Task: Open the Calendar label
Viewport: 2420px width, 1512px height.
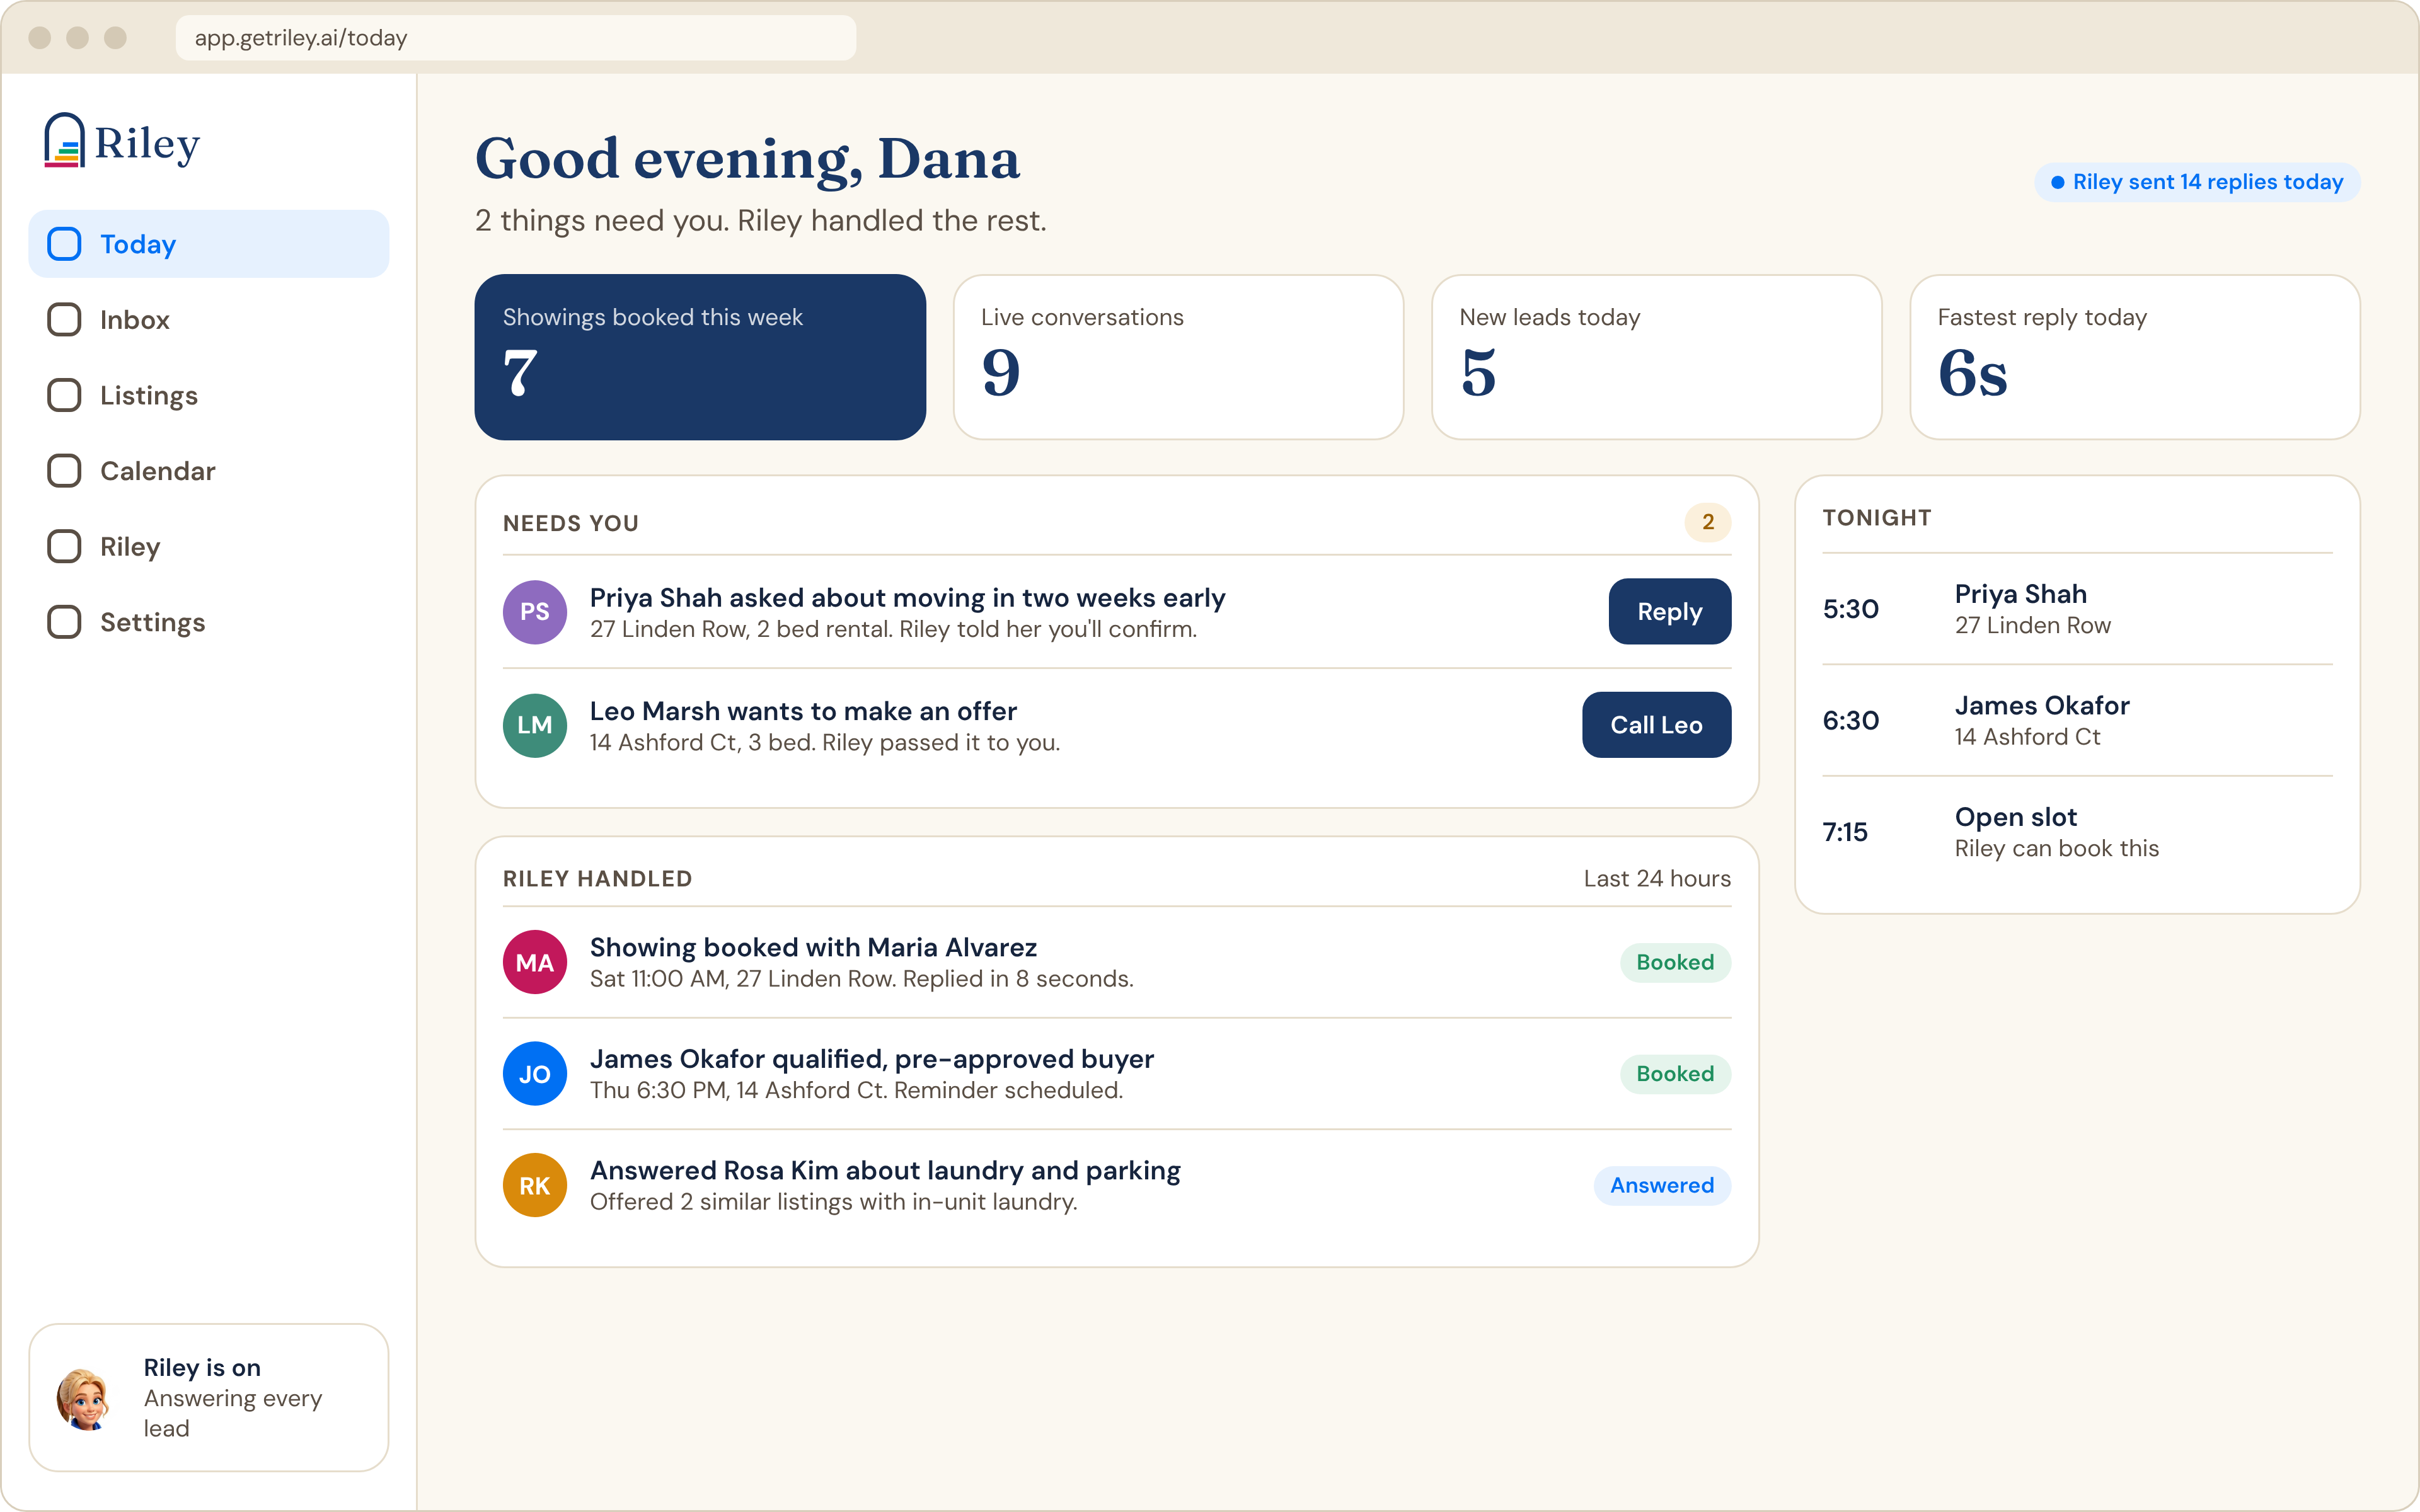Action: (x=158, y=471)
